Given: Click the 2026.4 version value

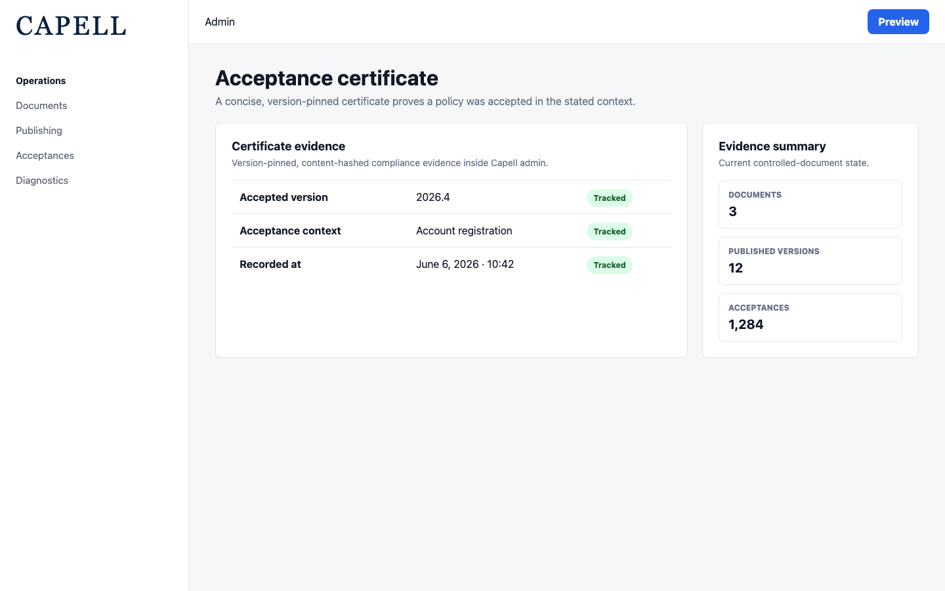Looking at the screenshot, I should click(x=433, y=197).
